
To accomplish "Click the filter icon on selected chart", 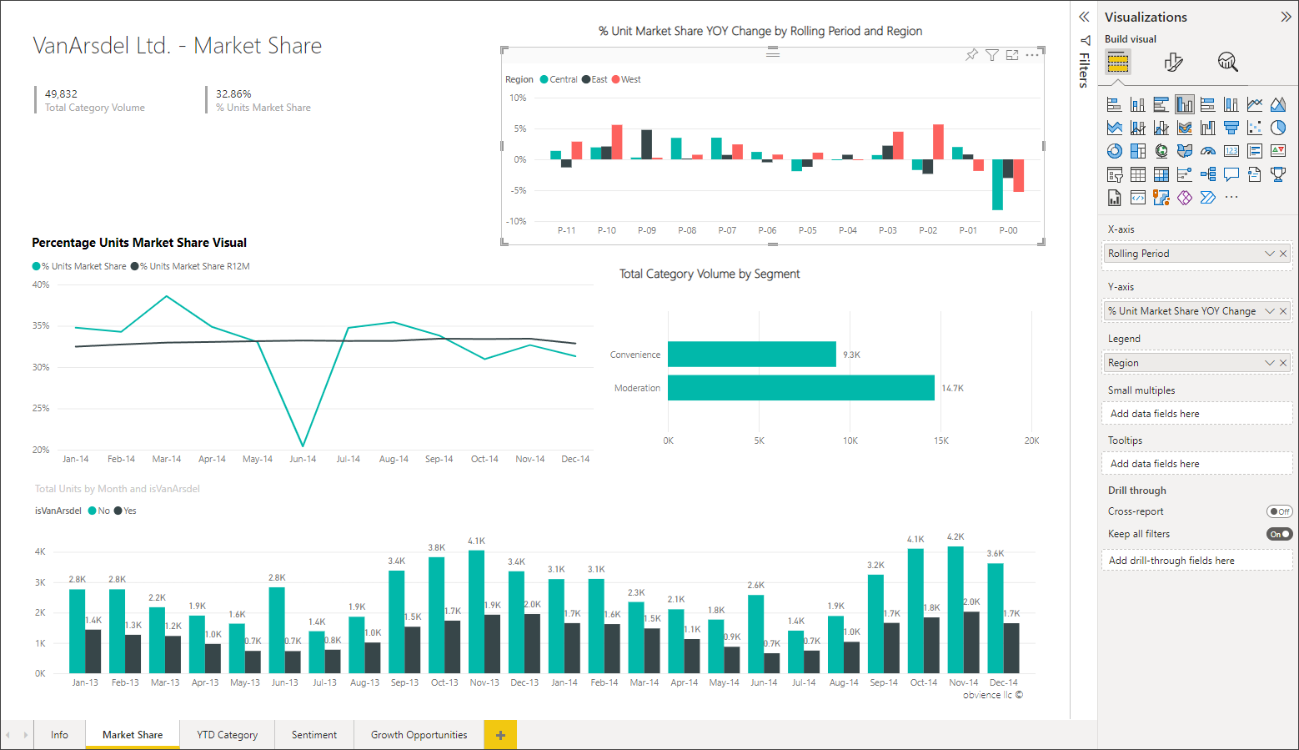I will pyautogui.click(x=992, y=55).
